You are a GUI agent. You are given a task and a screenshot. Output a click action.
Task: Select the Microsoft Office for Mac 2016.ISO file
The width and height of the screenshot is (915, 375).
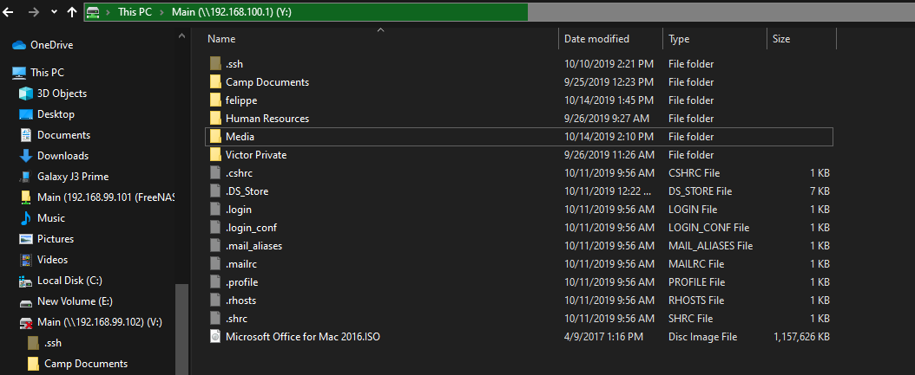pos(303,337)
